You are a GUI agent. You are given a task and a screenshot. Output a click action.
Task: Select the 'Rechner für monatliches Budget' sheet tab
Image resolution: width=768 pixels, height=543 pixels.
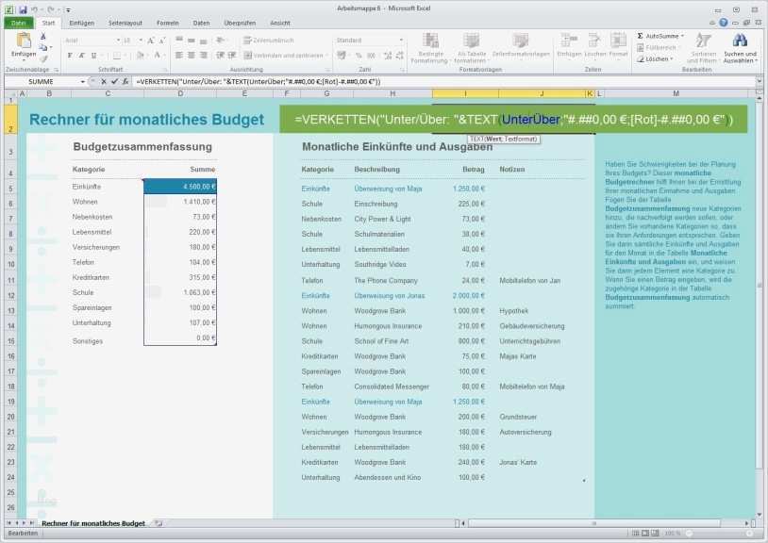pyautogui.click(x=93, y=523)
